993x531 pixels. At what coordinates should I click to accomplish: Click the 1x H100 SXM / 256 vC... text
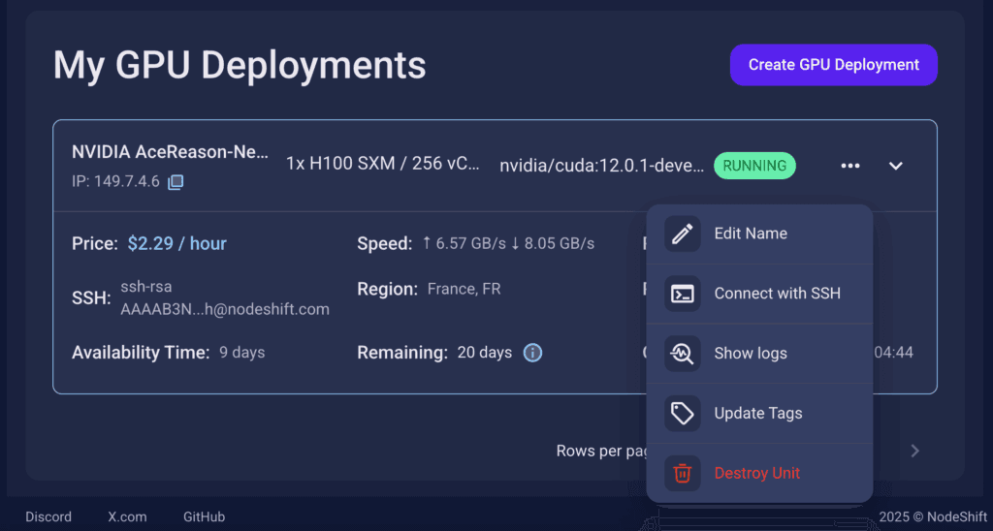click(382, 164)
